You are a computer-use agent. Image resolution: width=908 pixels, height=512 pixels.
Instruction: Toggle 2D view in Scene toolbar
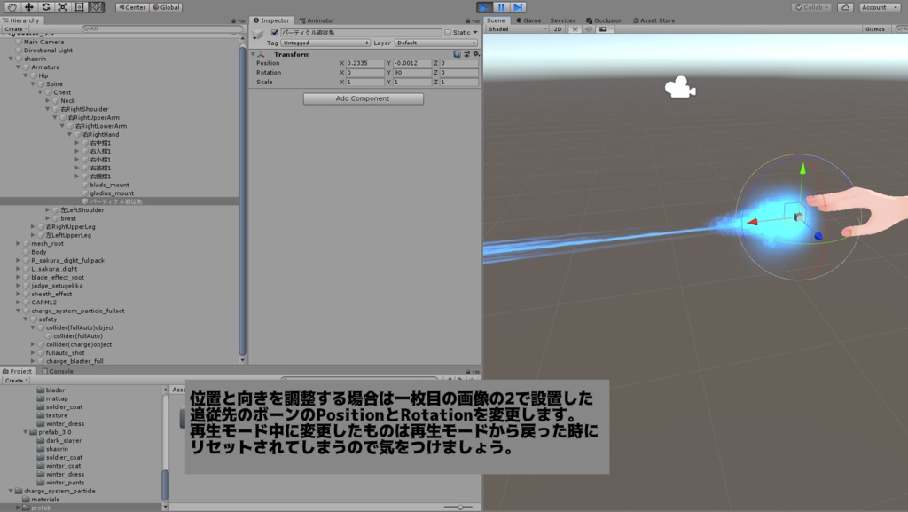(559, 28)
